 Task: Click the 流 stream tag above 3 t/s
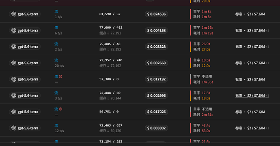pyautogui.click(x=56, y=93)
